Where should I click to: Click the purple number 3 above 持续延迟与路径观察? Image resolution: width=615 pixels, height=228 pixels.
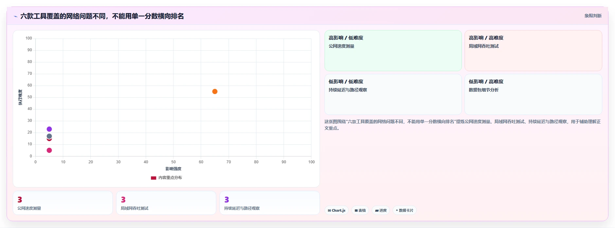226,200
